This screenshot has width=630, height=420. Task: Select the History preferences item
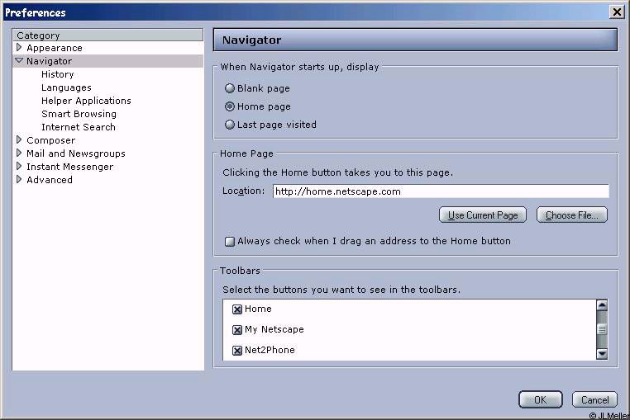coord(57,74)
